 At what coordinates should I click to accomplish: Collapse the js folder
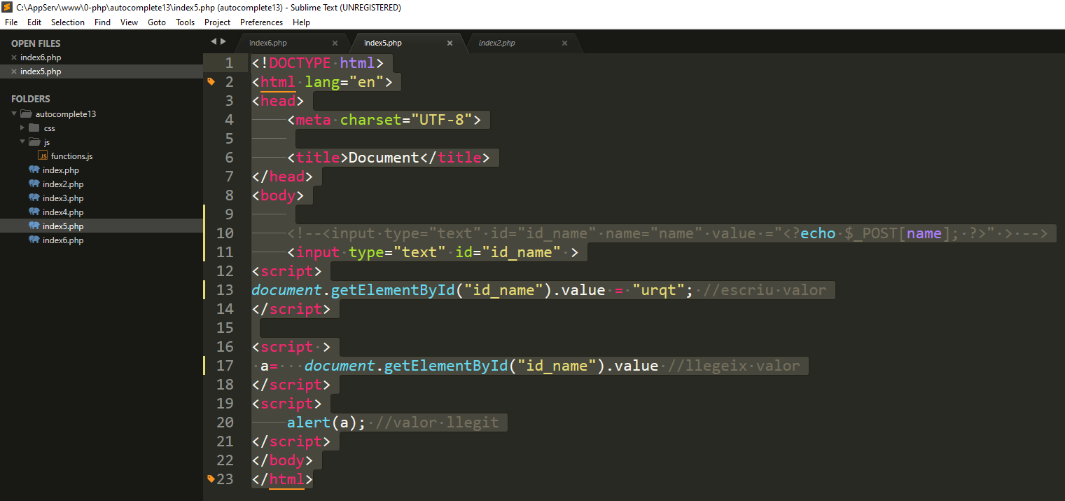tap(22, 142)
